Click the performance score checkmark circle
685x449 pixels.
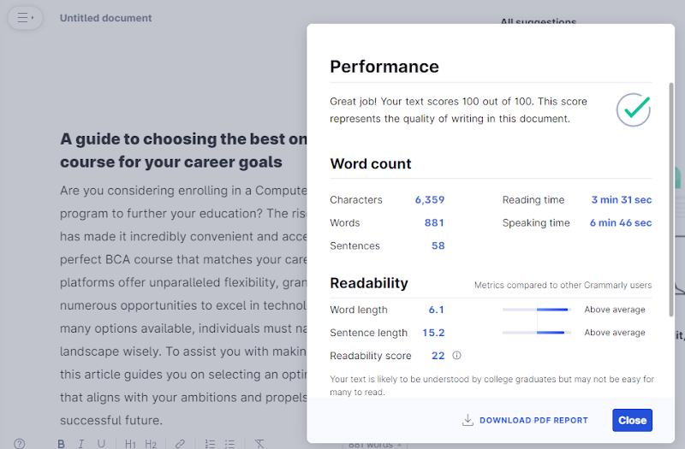click(x=634, y=109)
